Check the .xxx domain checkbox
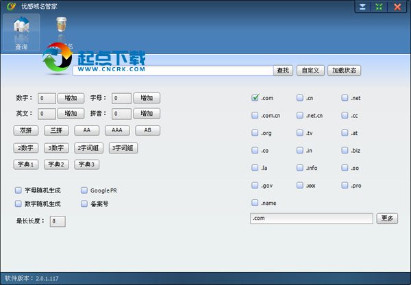This screenshot has height=285, width=411. pyautogui.click(x=300, y=186)
